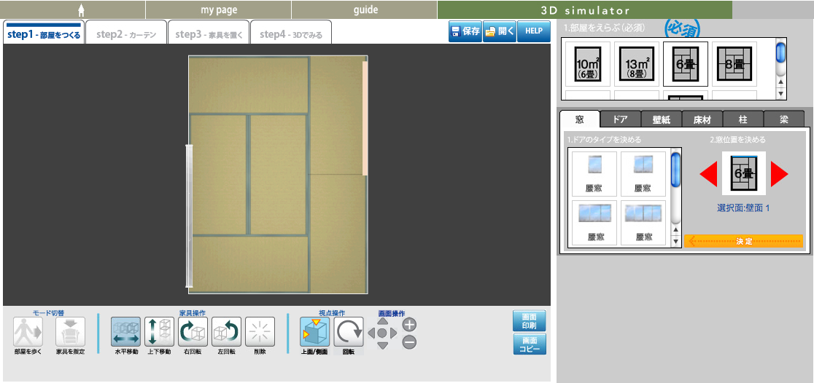Switch to the ドア door tab

pos(620,119)
